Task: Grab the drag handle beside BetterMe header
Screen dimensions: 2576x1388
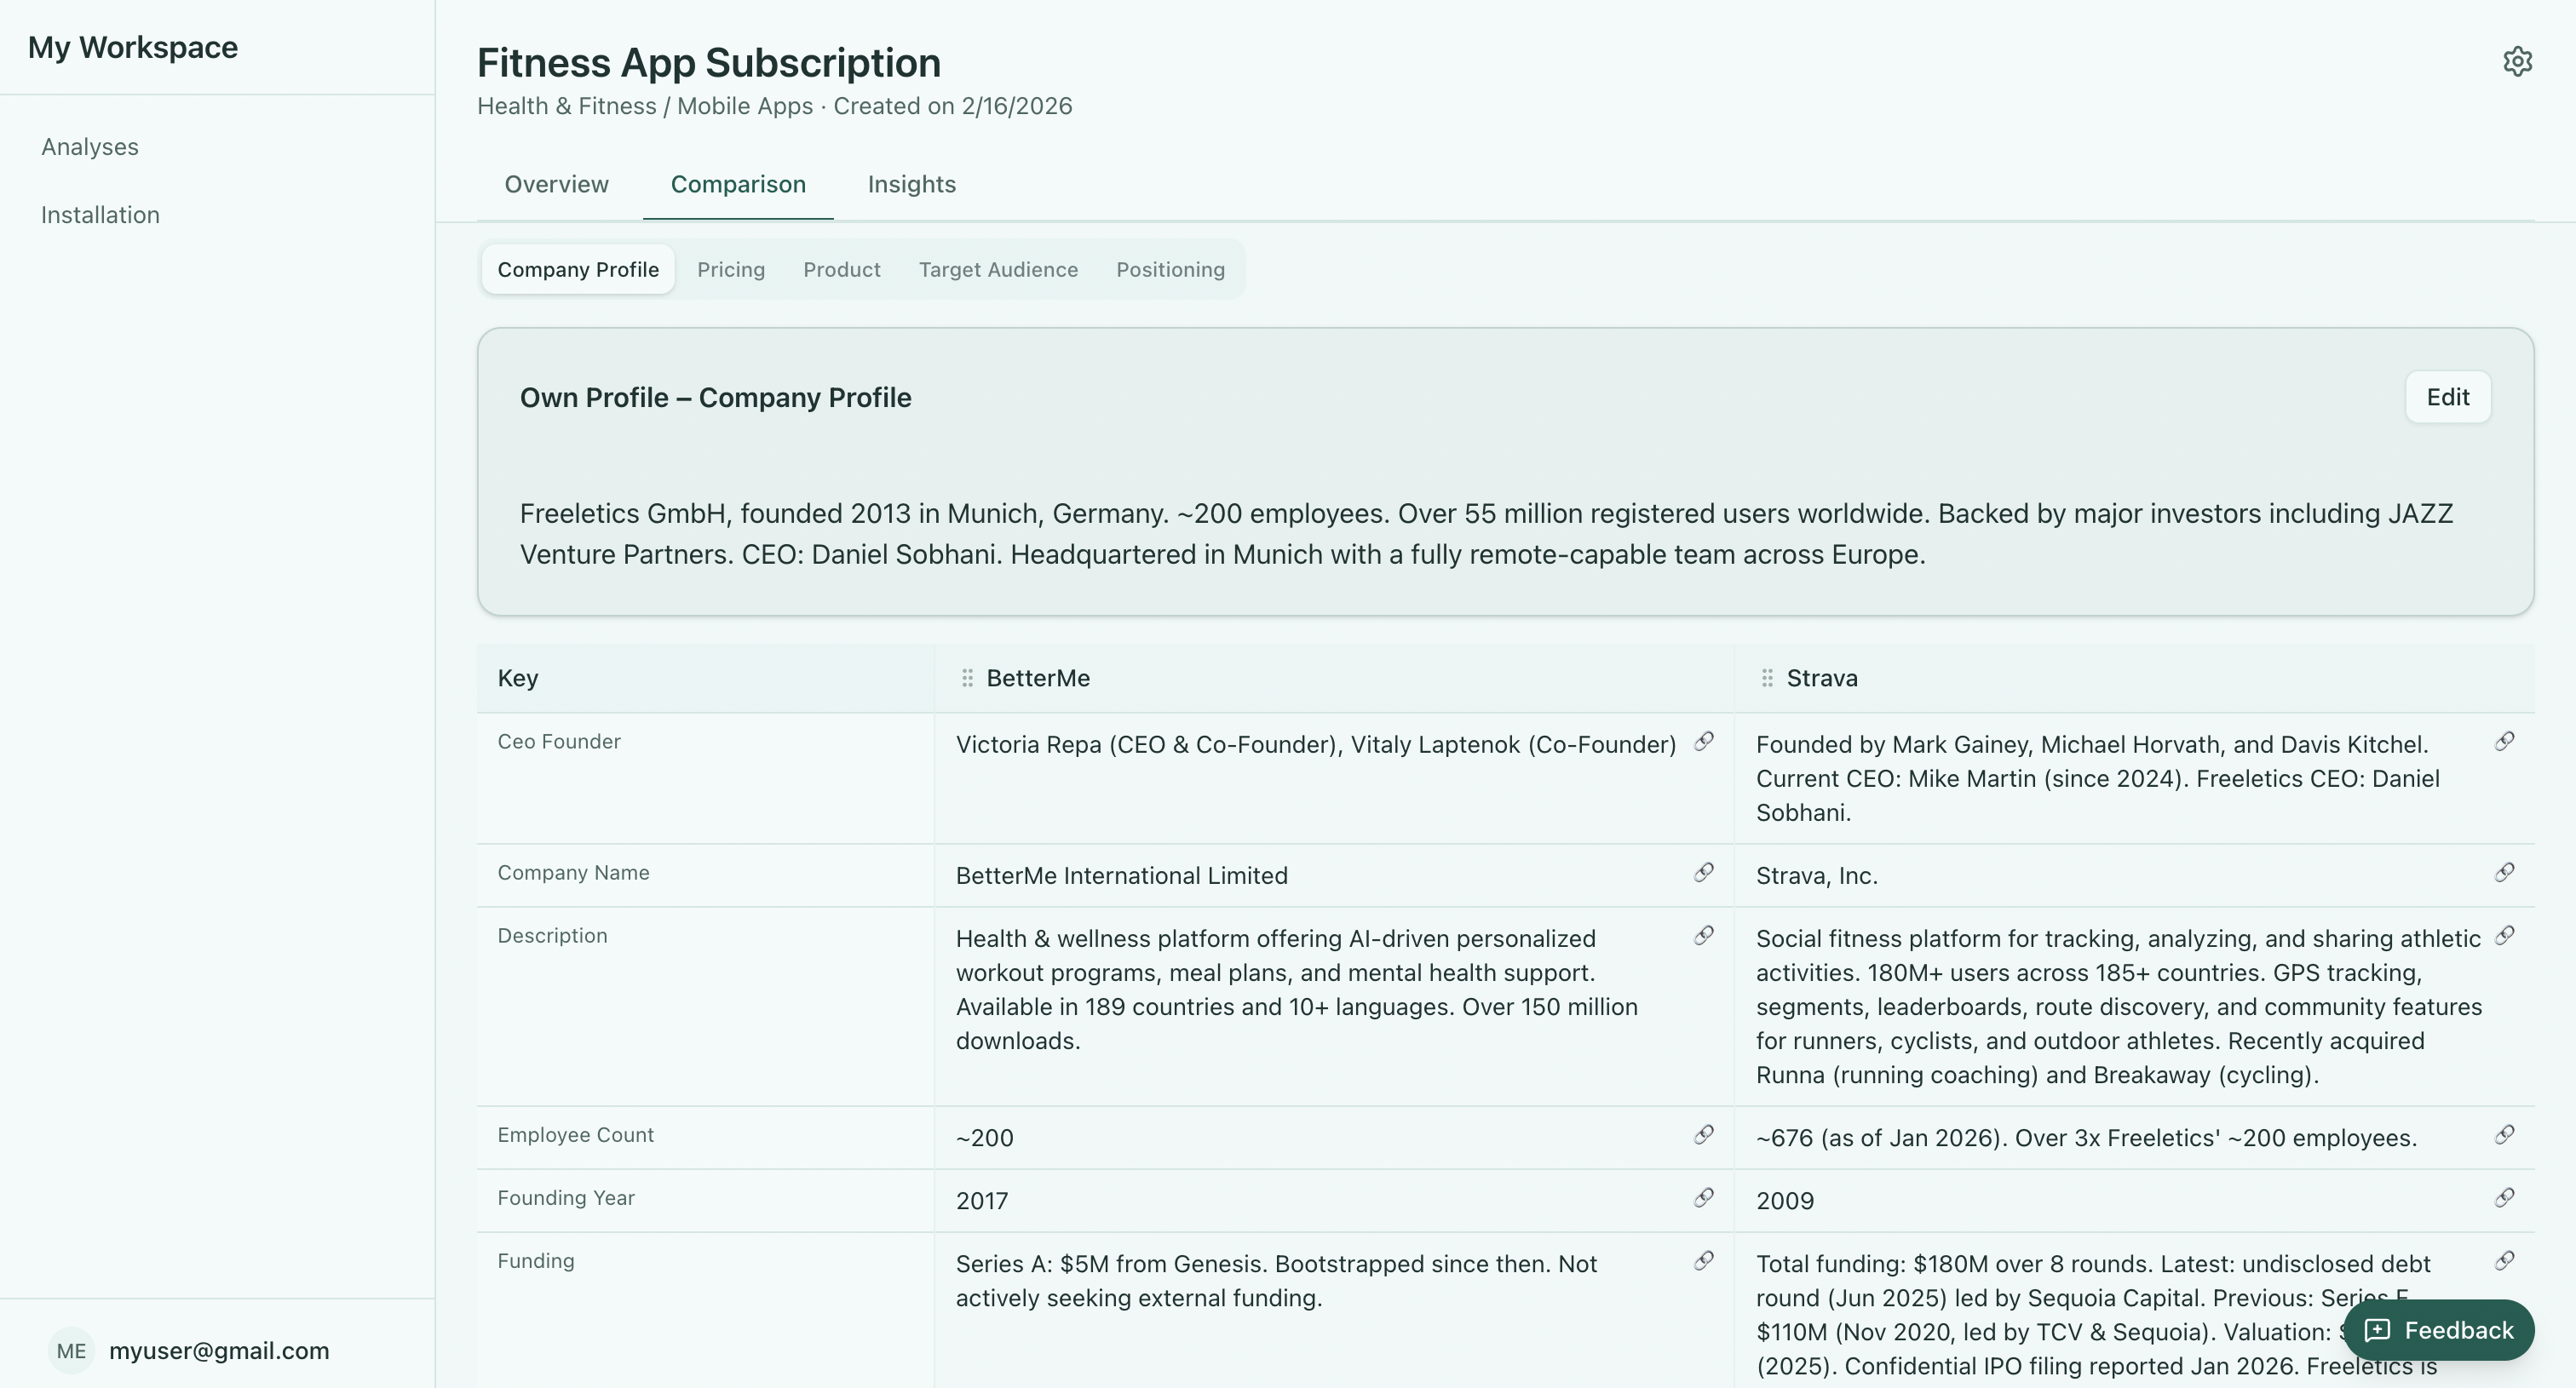Action: point(967,679)
